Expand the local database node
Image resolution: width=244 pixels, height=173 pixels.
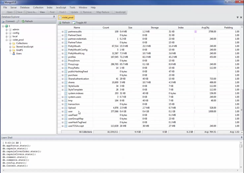[x=7, y=36]
